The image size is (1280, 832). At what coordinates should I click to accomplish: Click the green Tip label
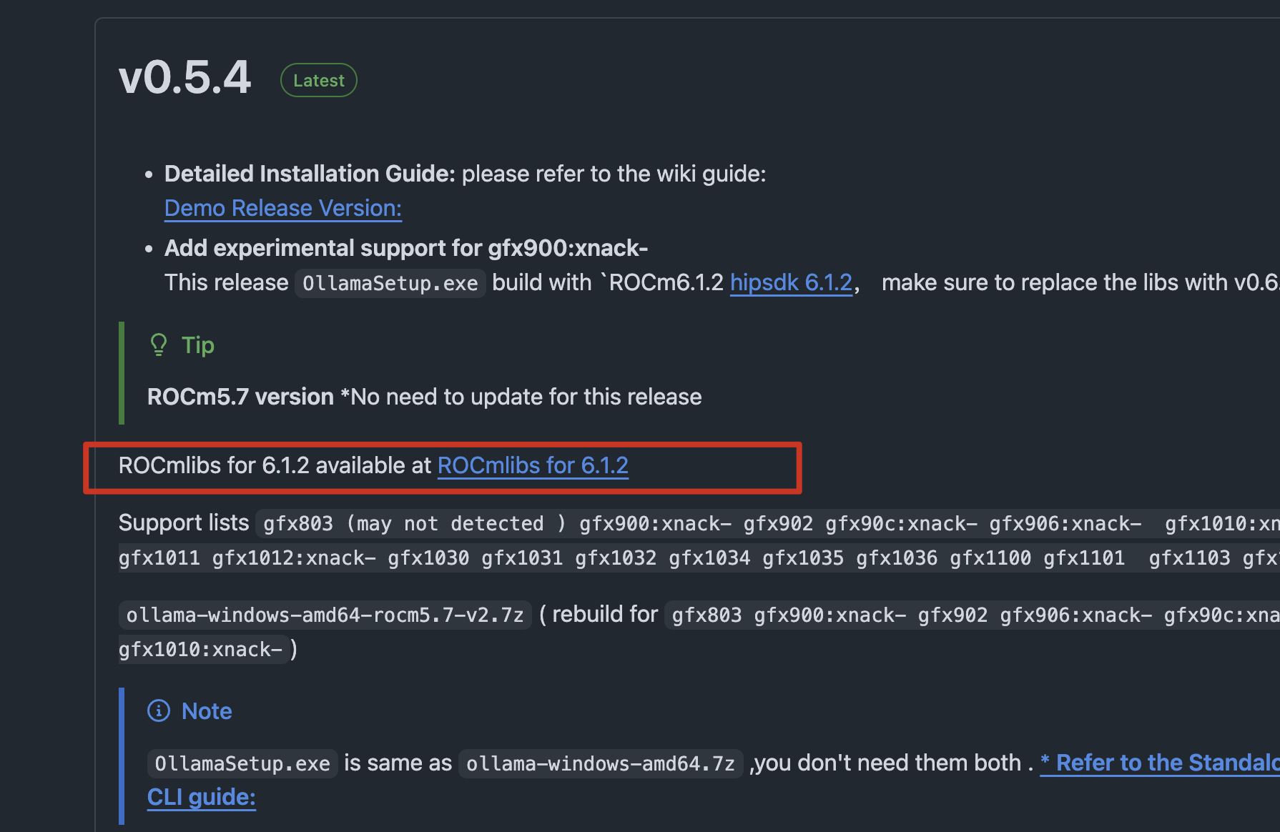198,345
